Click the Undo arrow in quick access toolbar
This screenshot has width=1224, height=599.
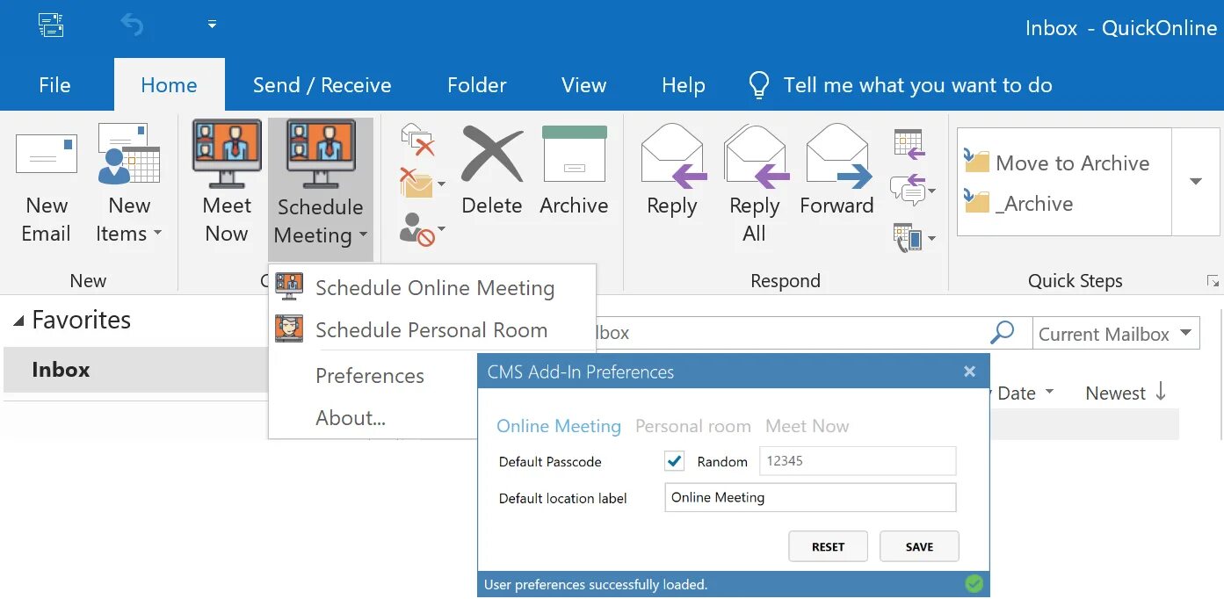coord(132,25)
